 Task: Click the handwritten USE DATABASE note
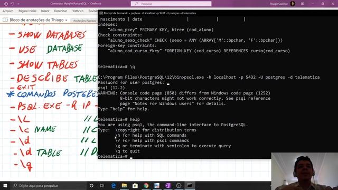46,49
